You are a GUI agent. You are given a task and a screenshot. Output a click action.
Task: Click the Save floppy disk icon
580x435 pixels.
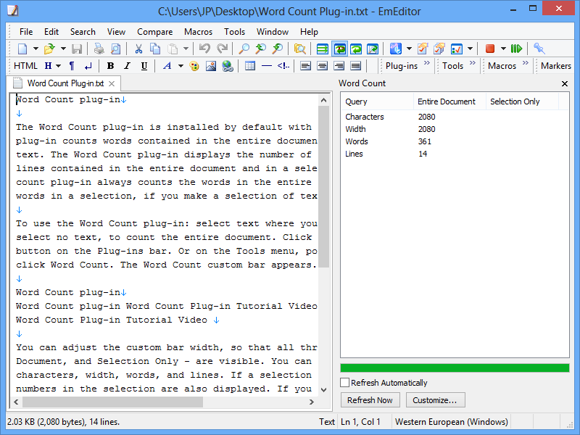(77, 49)
